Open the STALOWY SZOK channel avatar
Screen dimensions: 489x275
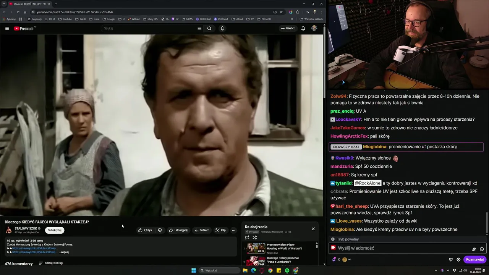[x=8, y=230]
